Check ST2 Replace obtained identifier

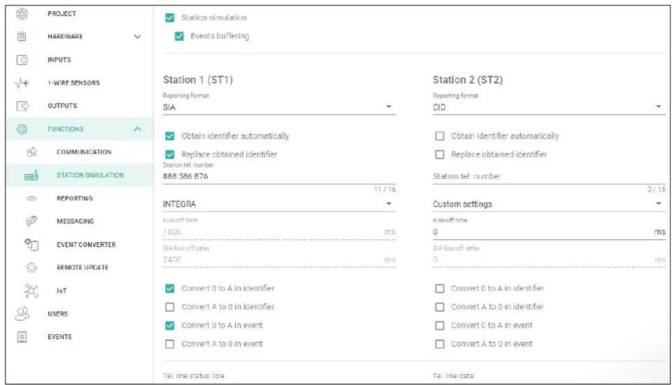coord(440,155)
